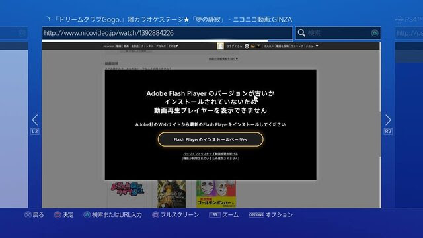This screenshot has height=238, width=423.
Task: Click the triangle button icon in the search box
Action: 375,33
